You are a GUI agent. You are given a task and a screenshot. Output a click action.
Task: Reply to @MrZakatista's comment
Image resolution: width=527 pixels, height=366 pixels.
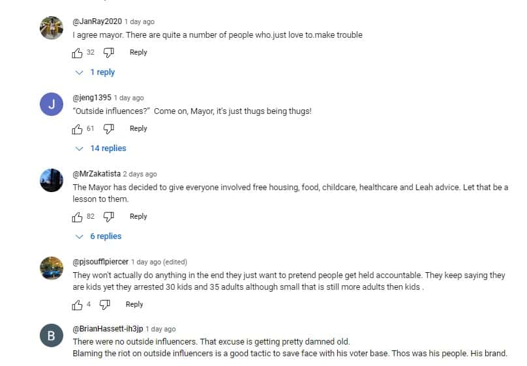coord(138,217)
